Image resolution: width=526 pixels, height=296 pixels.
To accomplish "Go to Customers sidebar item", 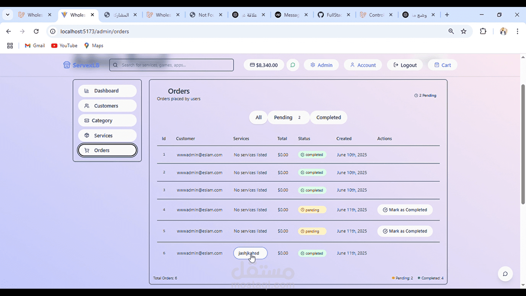I will pos(107,106).
